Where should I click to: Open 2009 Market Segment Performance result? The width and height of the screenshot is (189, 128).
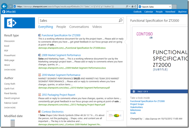point(61,55)
